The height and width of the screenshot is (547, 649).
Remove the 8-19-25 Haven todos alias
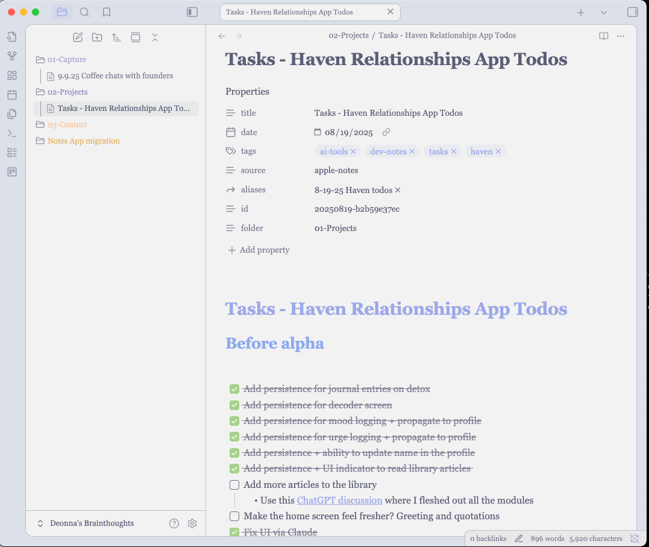398,190
